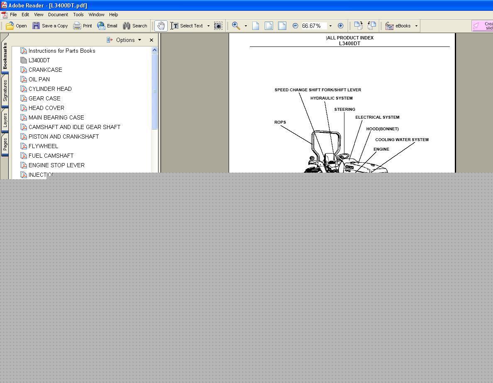Click Save a Copy in toolbar
The image size is (493, 383).
50,26
